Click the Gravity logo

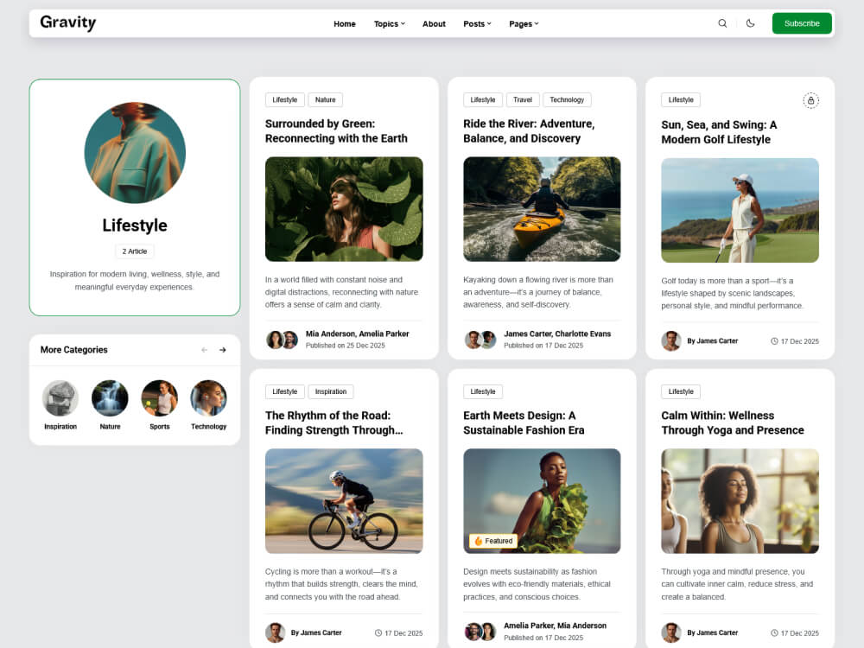(67, 22)
